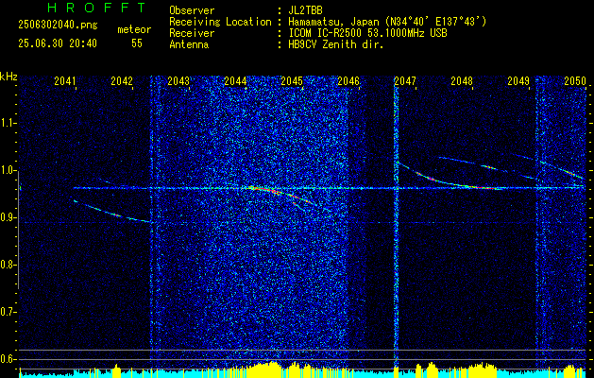594x378 pixels.
Task: Click the 2048 time marker
Action: [462, 81]
